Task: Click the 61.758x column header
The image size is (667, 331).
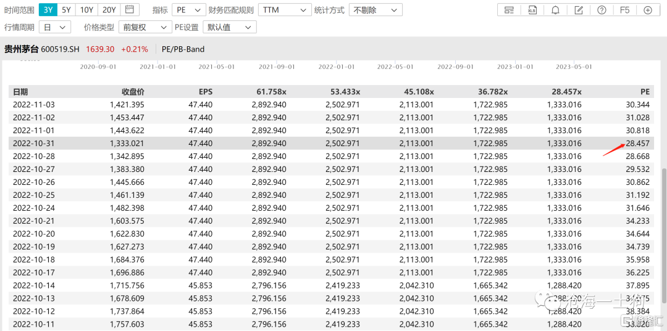Action: click(271, 92)
